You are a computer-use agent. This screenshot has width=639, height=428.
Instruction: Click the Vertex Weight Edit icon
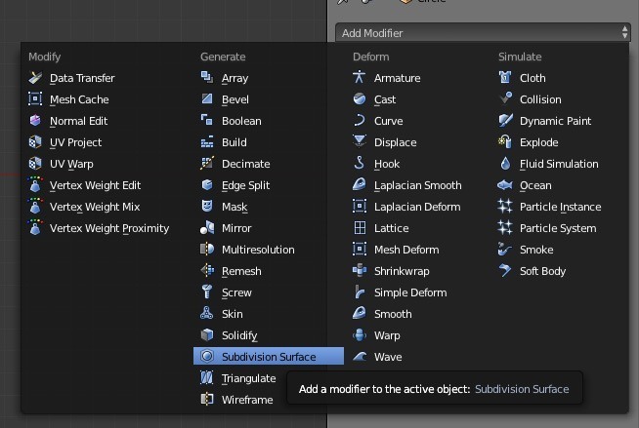click(x=35, y=185)
